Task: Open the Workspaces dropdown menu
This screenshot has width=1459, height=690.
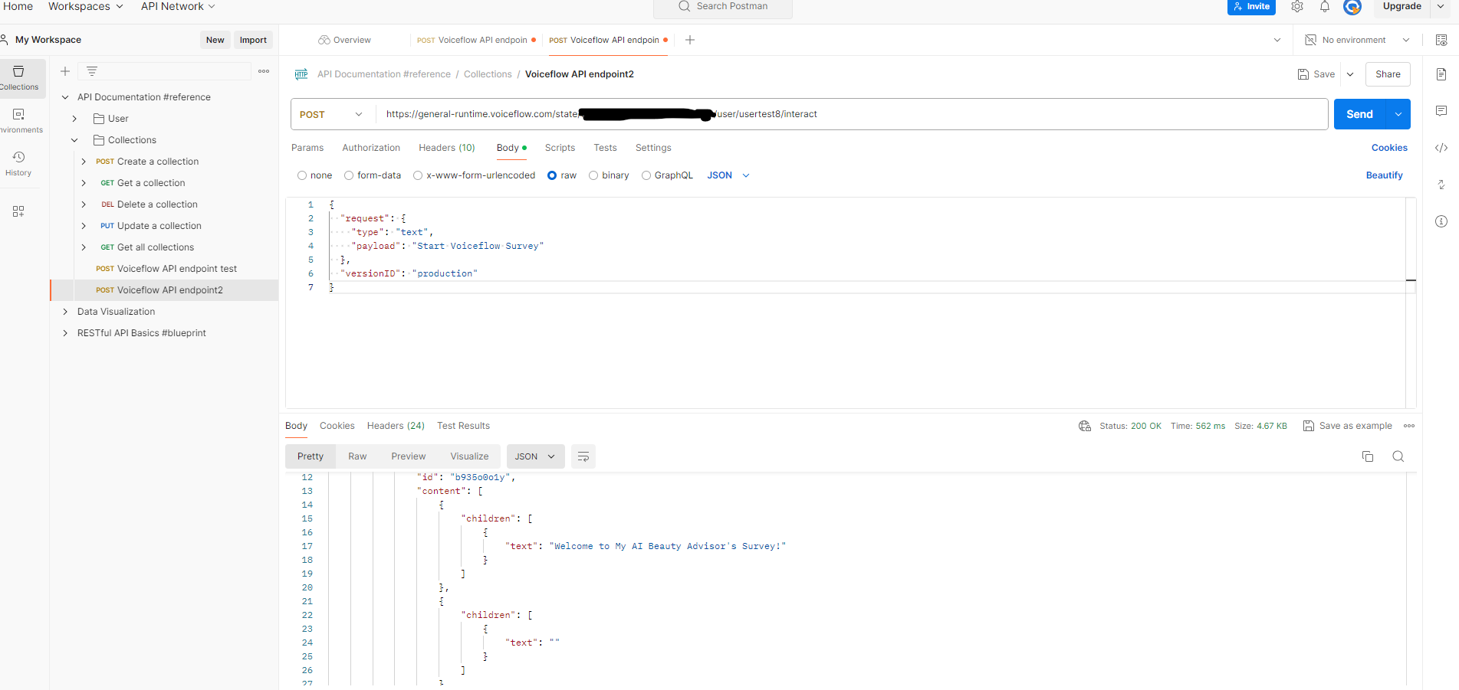Action: [x=85, y=6]
